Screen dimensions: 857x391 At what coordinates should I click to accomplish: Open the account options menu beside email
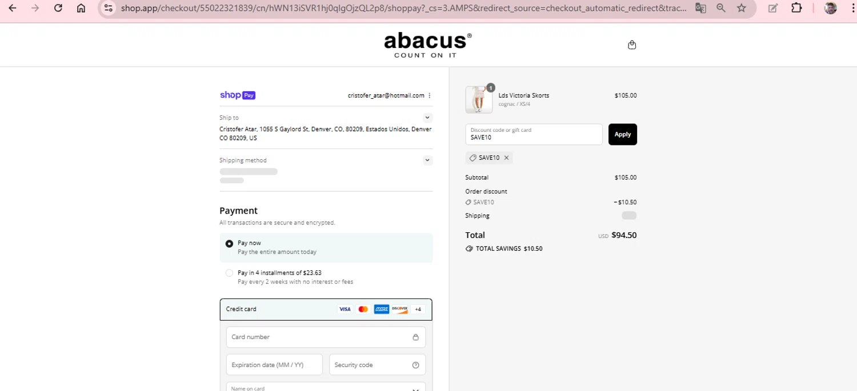430,95
